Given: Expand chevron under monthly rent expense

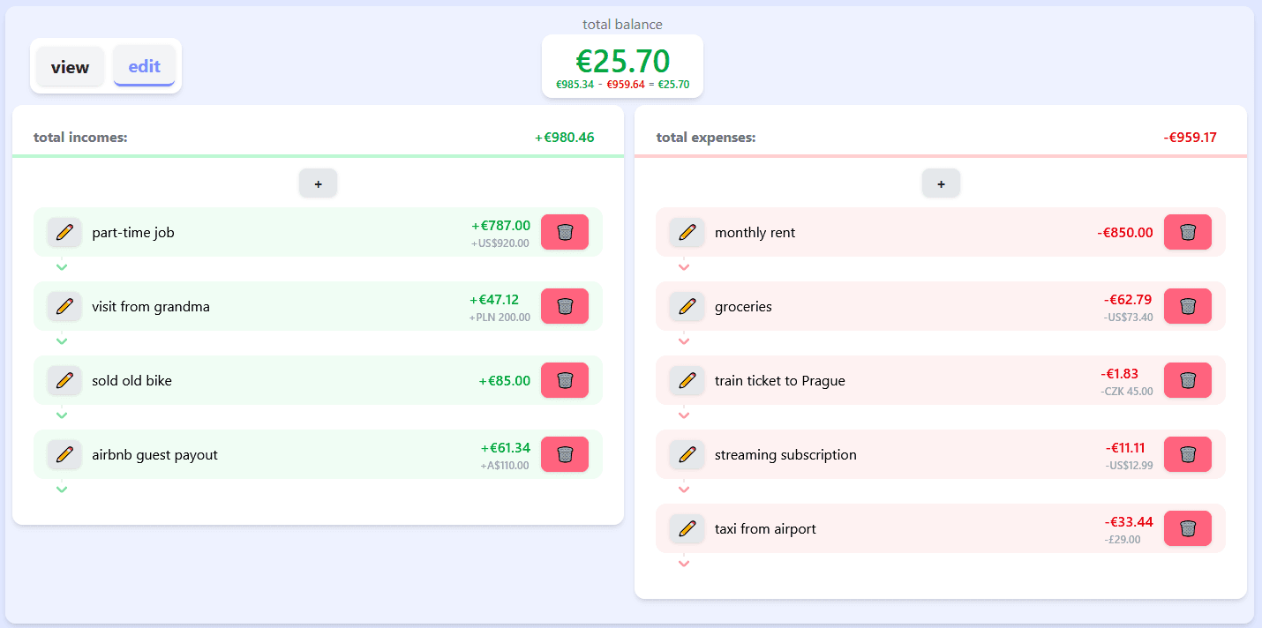Looking at the screenshot, I should (x=684, y=266).
